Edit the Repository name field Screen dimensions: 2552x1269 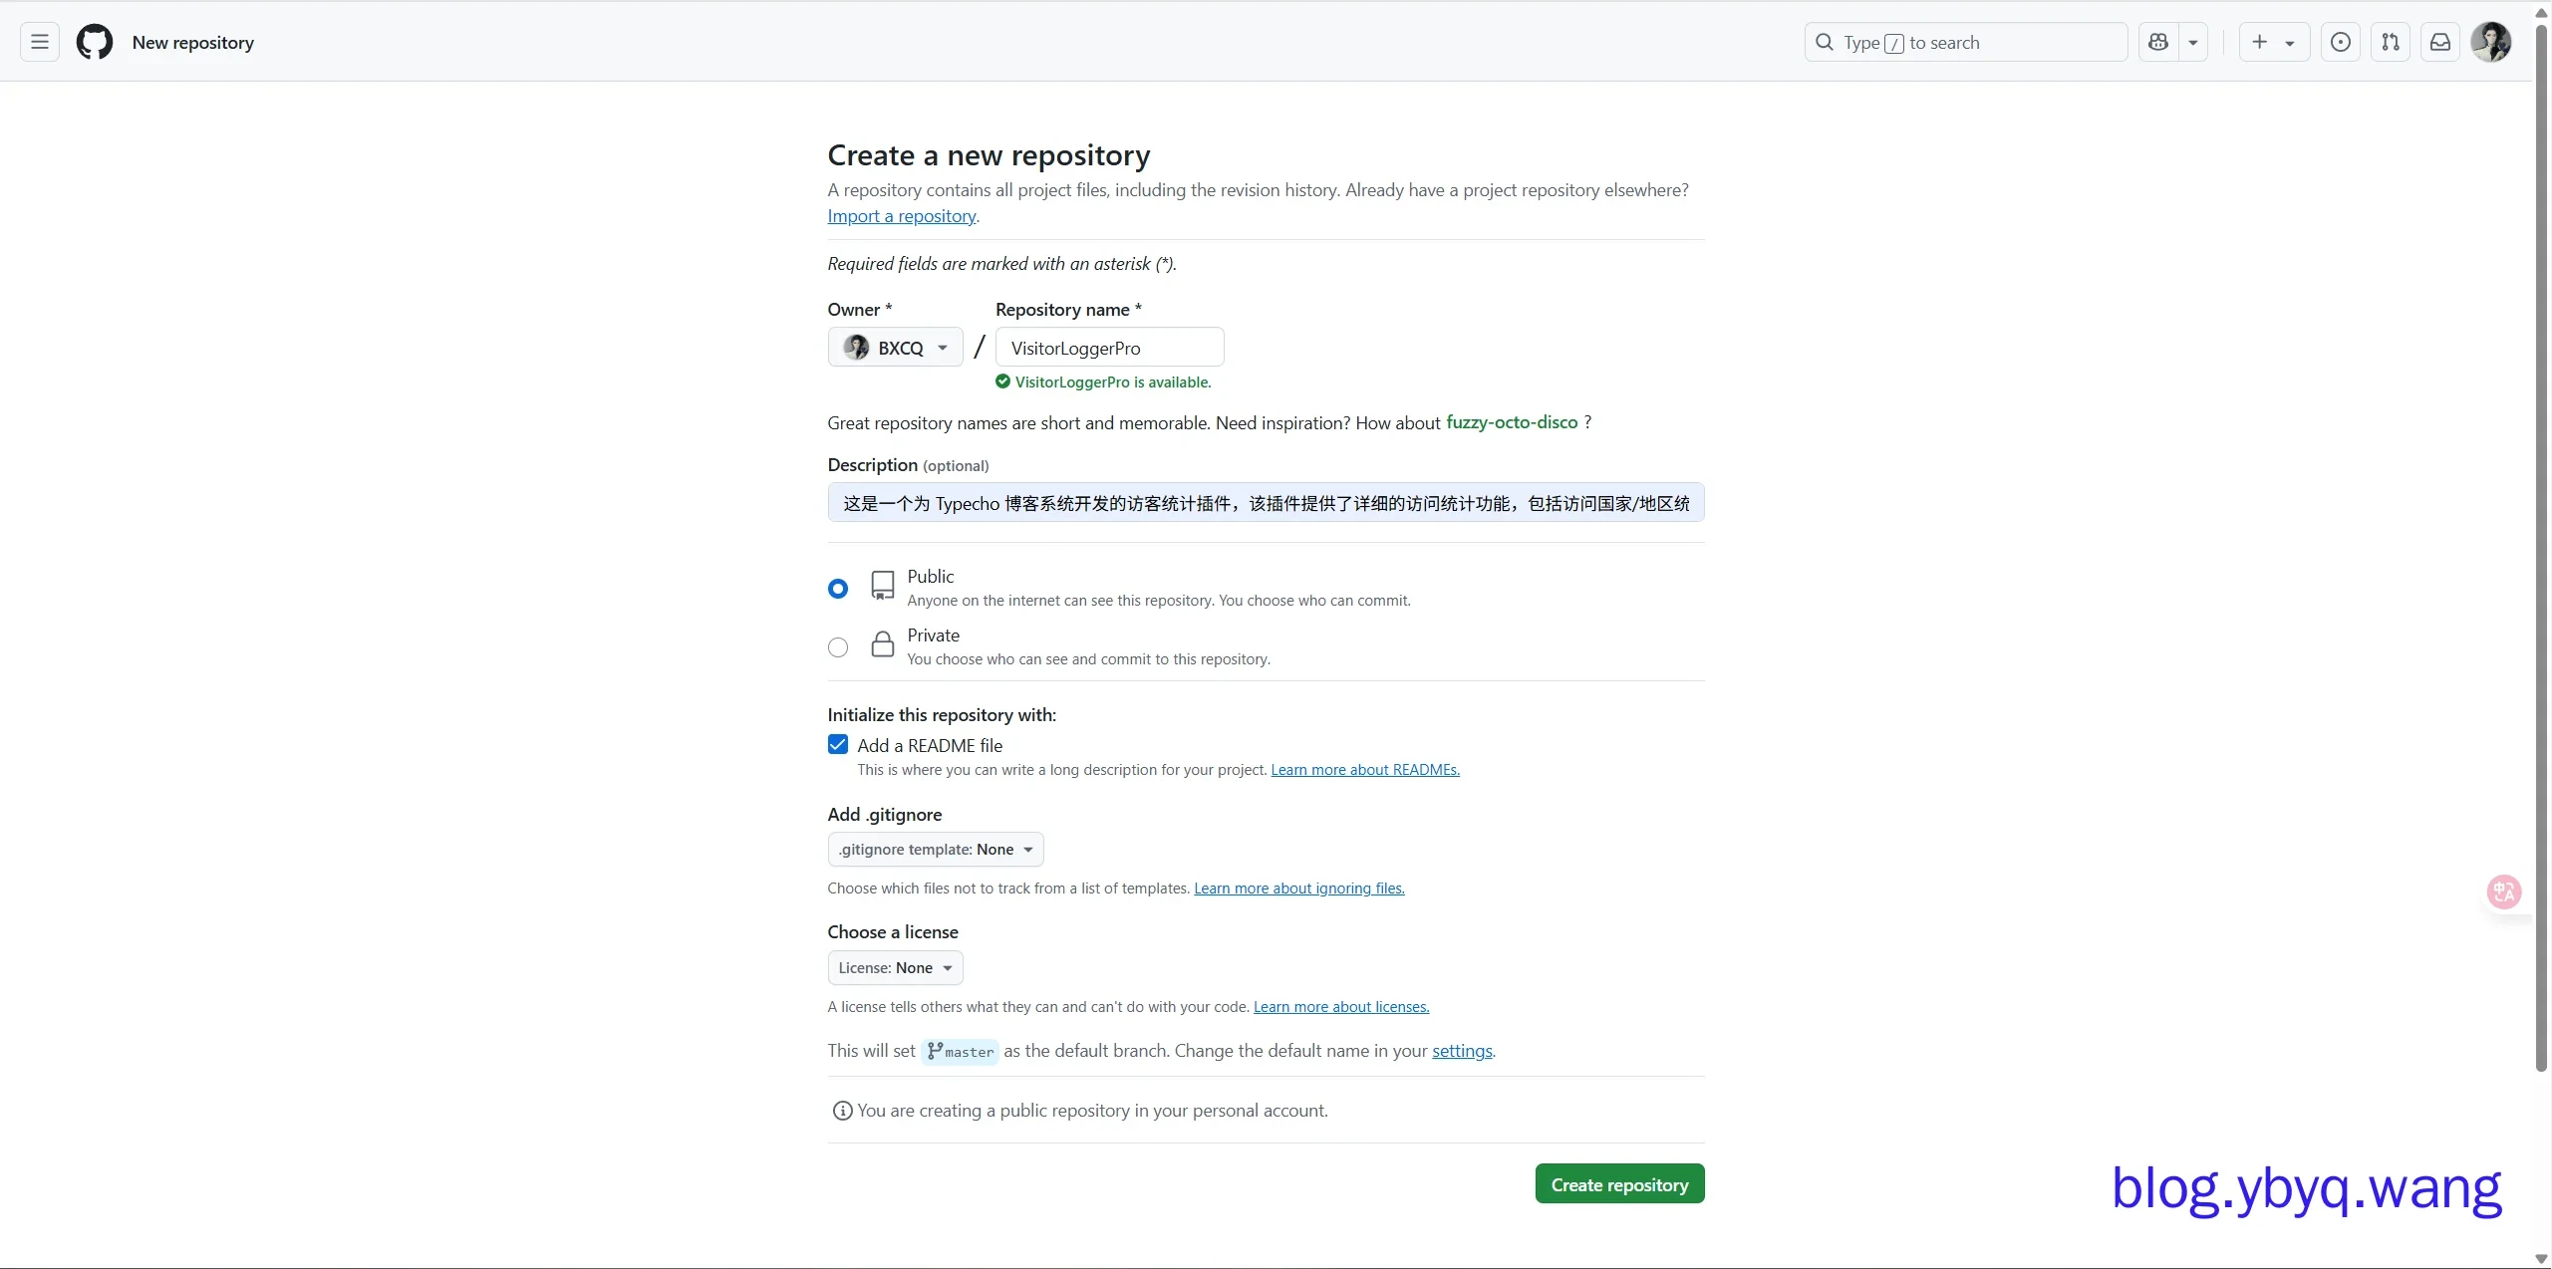pos(1109,348)
